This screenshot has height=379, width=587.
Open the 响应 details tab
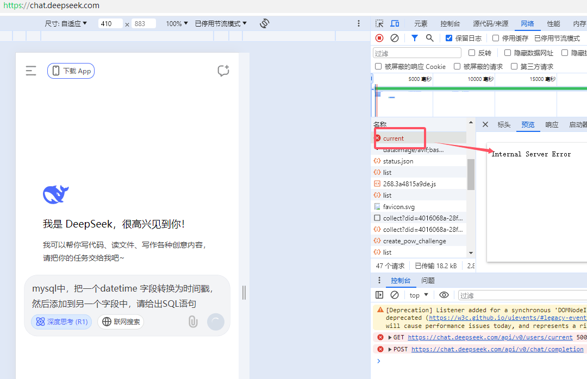pyautogui.click(x=552, y=125)
